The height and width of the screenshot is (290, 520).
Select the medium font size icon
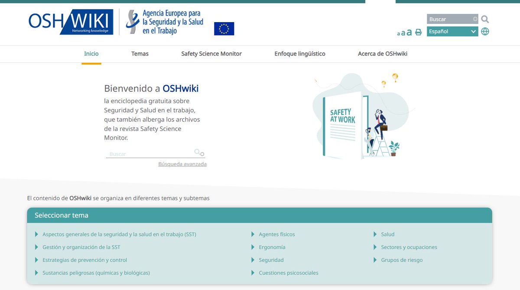(x=403, y=33)
